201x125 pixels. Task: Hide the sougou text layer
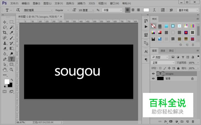coord(153,73)
